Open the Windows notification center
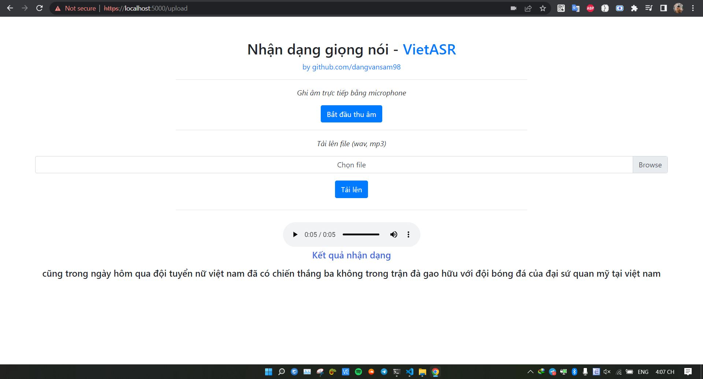The width and height of the screenshot is (703, 379). (688, 372)
